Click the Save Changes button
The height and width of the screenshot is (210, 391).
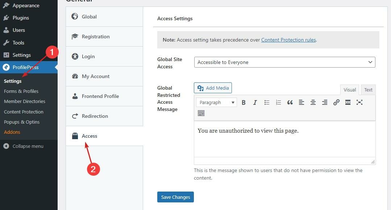click(175, 197)
